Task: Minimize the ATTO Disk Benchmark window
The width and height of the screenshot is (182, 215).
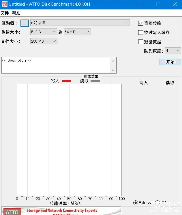Action: 142,4
